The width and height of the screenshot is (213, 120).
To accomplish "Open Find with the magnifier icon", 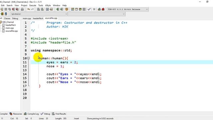I will [x=39, y=9].
